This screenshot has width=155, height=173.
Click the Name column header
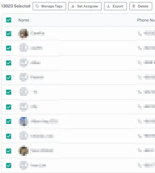[24, 20]
